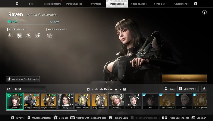Select Raven's third active skill icon
The image size is (213, 121).
point(28,36)
